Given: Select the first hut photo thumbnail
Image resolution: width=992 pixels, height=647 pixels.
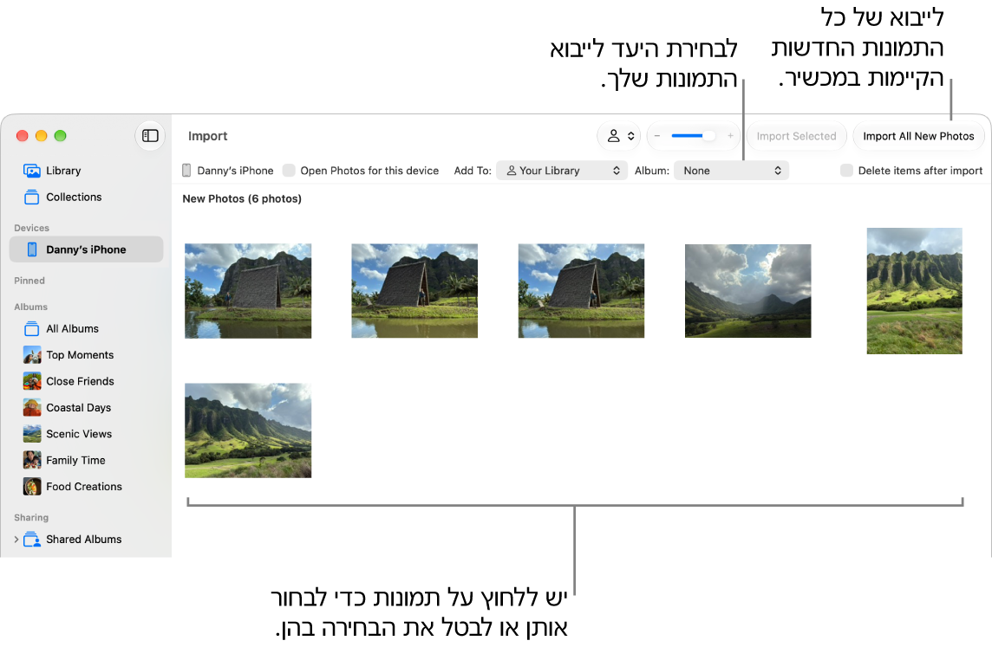Looking at the screenshot, I should (x=248, y=291).
